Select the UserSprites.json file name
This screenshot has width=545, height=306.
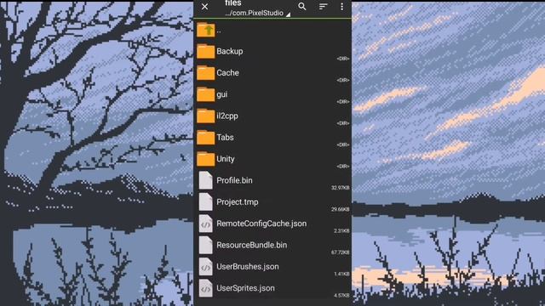246,288
